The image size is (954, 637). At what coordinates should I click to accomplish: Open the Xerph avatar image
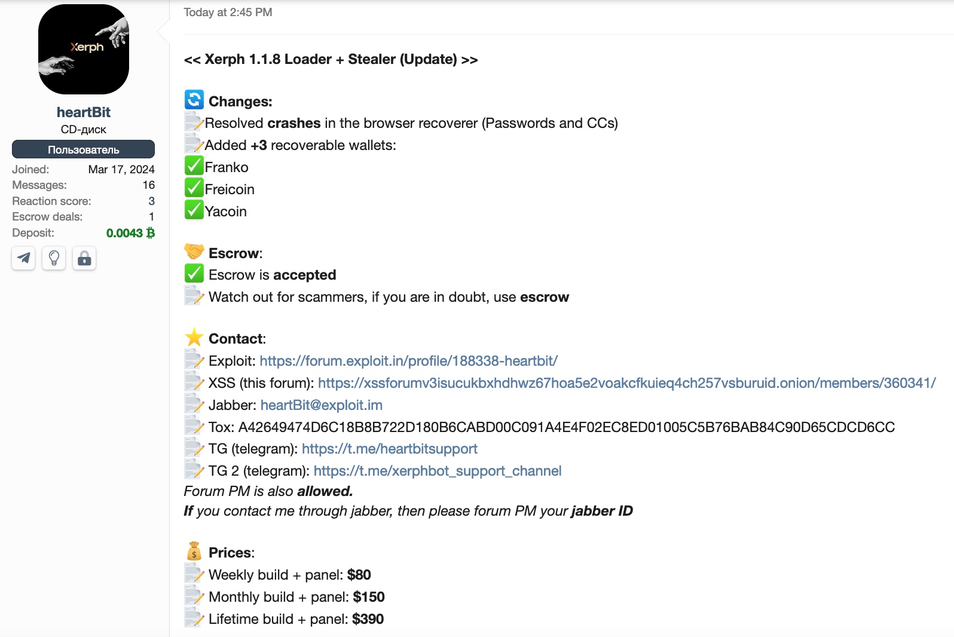(x=84, y=49)
